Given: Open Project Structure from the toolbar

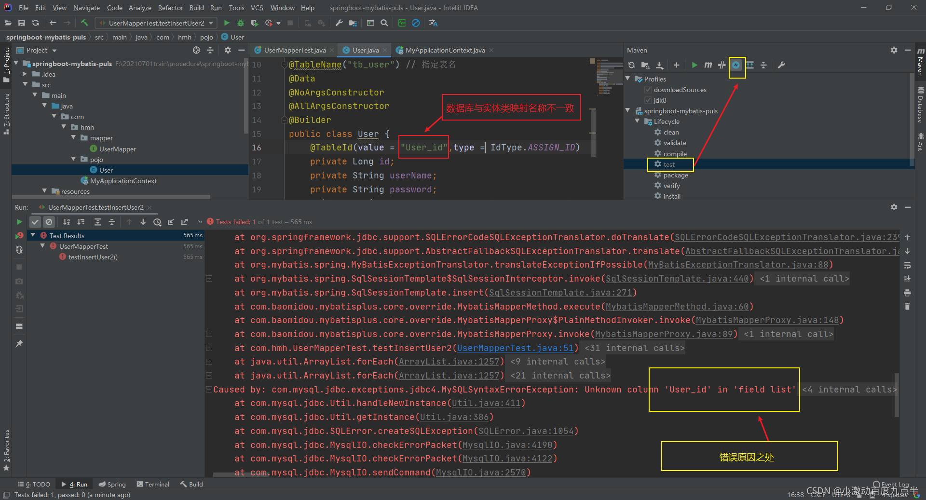Looking at the screenshot, I should [353, 23].
